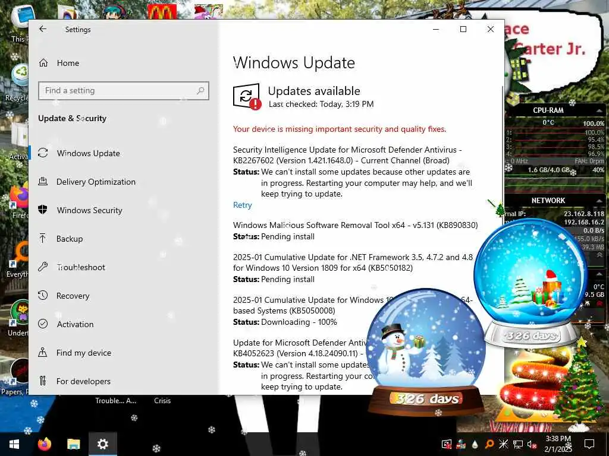Open the Windows Start menu
The width and height of the screenshot is (609, 456).
point(14,444)
